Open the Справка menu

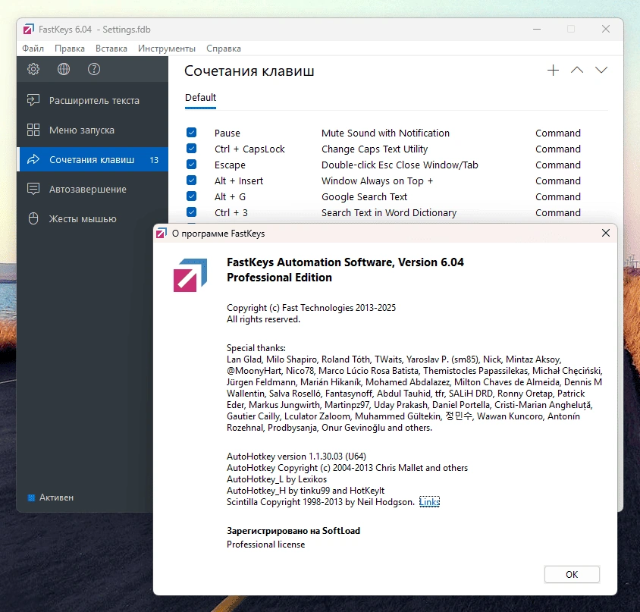tap(224, 49)
